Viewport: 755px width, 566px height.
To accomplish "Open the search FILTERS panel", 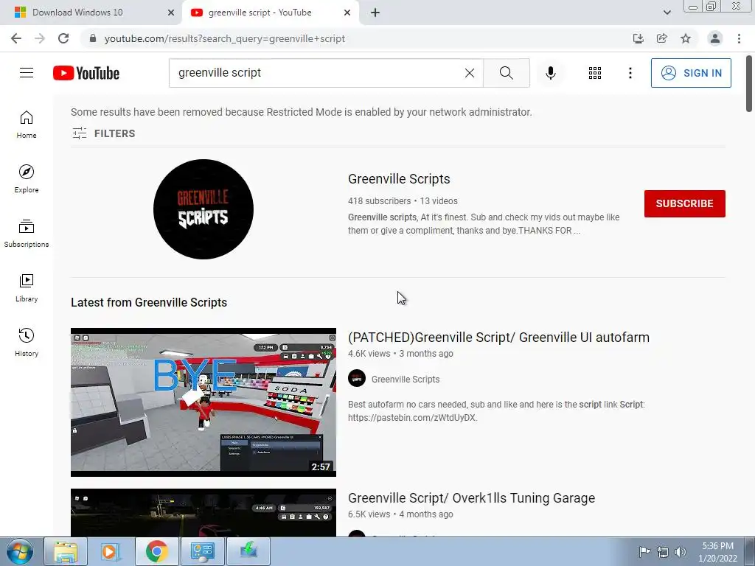I will pyautogui.click(x=103, y=133).
